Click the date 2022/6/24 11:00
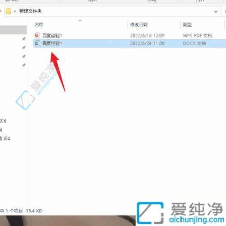226x226 pixels. point(147,43)
